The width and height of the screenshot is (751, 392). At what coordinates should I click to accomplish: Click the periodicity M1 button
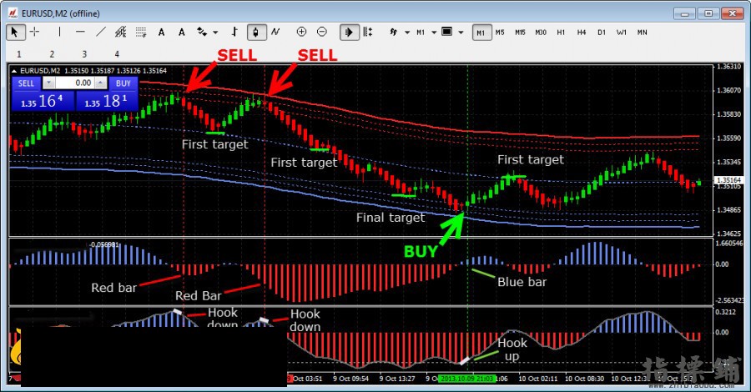point(421,32)
